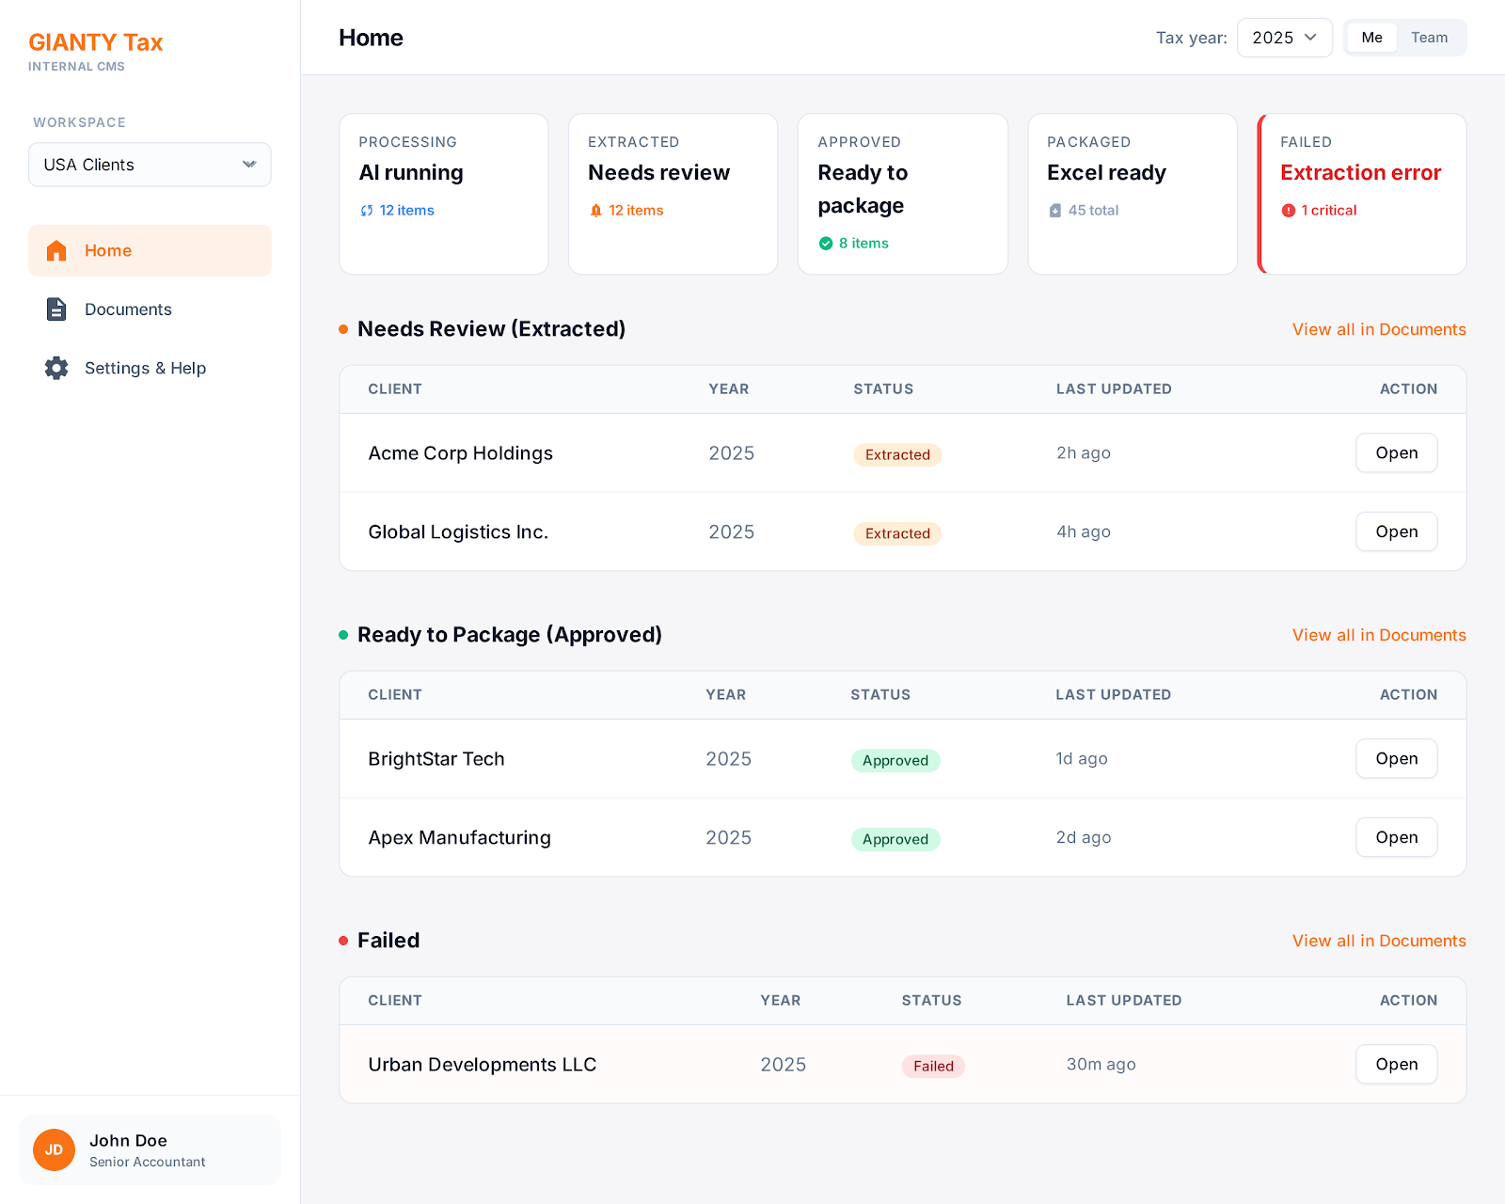Click the Home house icon in sidebar
Viewport: 1505px width, 1204px height.
click(56, 250)
